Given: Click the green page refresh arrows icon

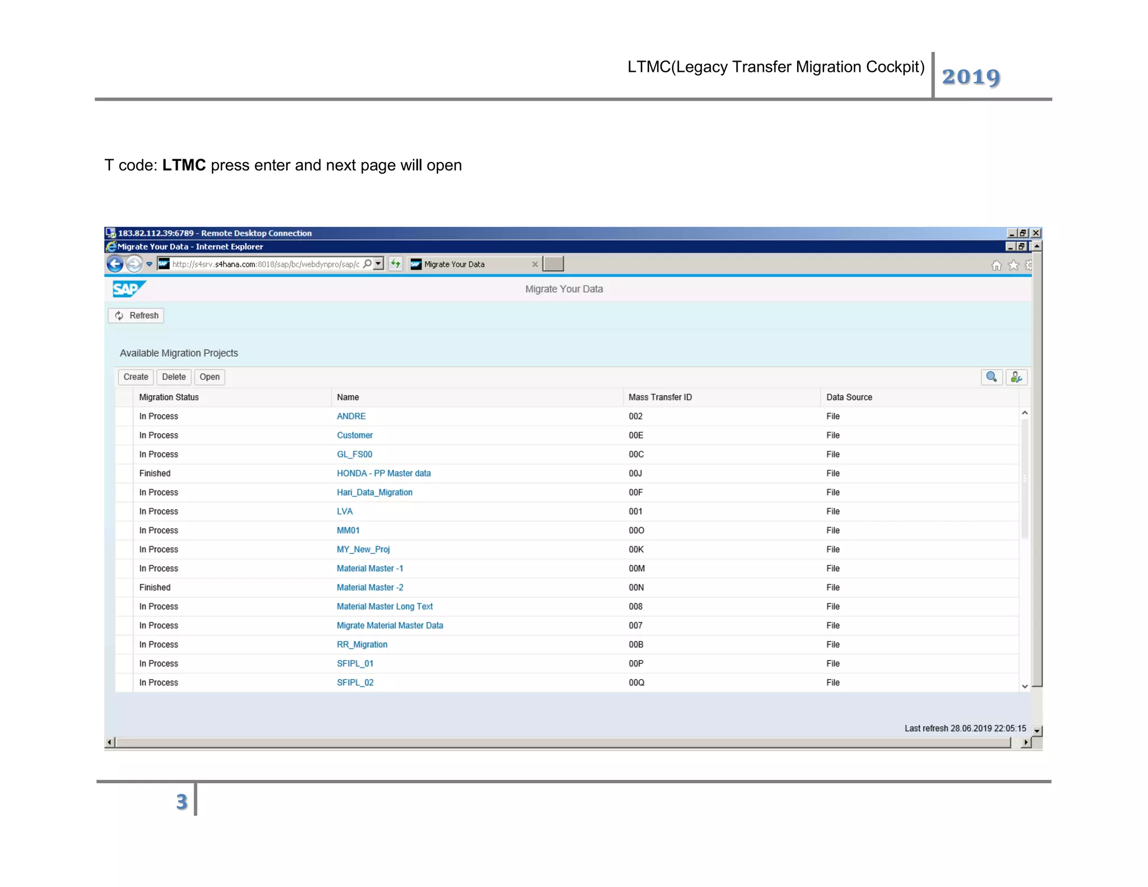Looking at the screenshot, I should [x=396, y=264].
